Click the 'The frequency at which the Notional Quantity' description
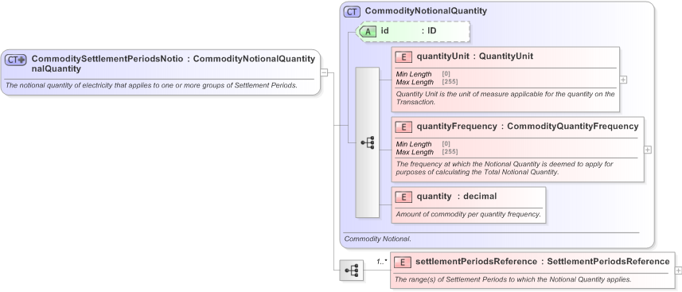This screenshot has height=292, width=682. click(505, 168)
